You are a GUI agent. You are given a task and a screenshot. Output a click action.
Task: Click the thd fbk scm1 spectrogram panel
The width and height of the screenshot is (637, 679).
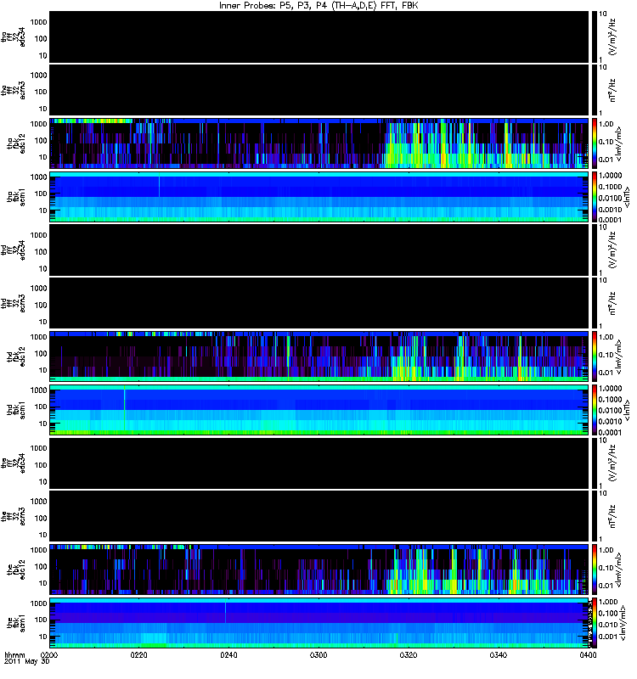pyautogui.click(x=319, y=410)
